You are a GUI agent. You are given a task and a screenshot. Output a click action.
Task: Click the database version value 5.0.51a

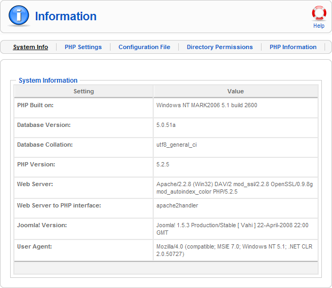pyautogui.click(x=166, y=125)
